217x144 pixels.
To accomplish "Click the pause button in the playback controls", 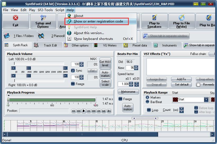I will [89, 111].
